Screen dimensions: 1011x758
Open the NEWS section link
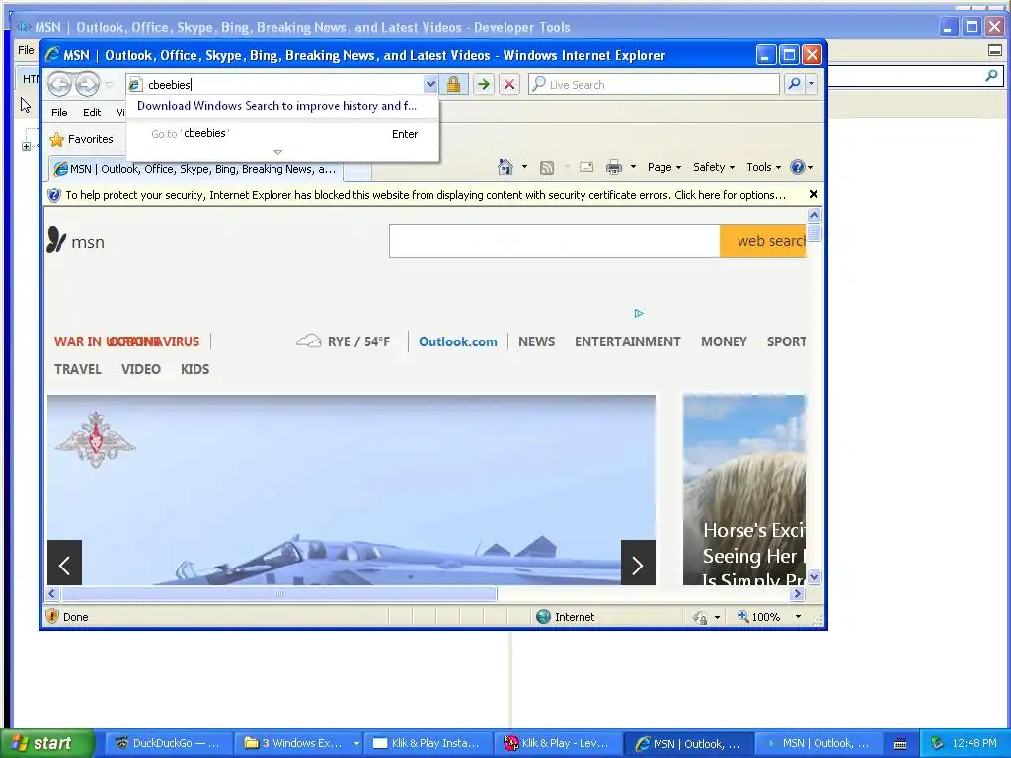pyautogui.click(x=536, y=341)
